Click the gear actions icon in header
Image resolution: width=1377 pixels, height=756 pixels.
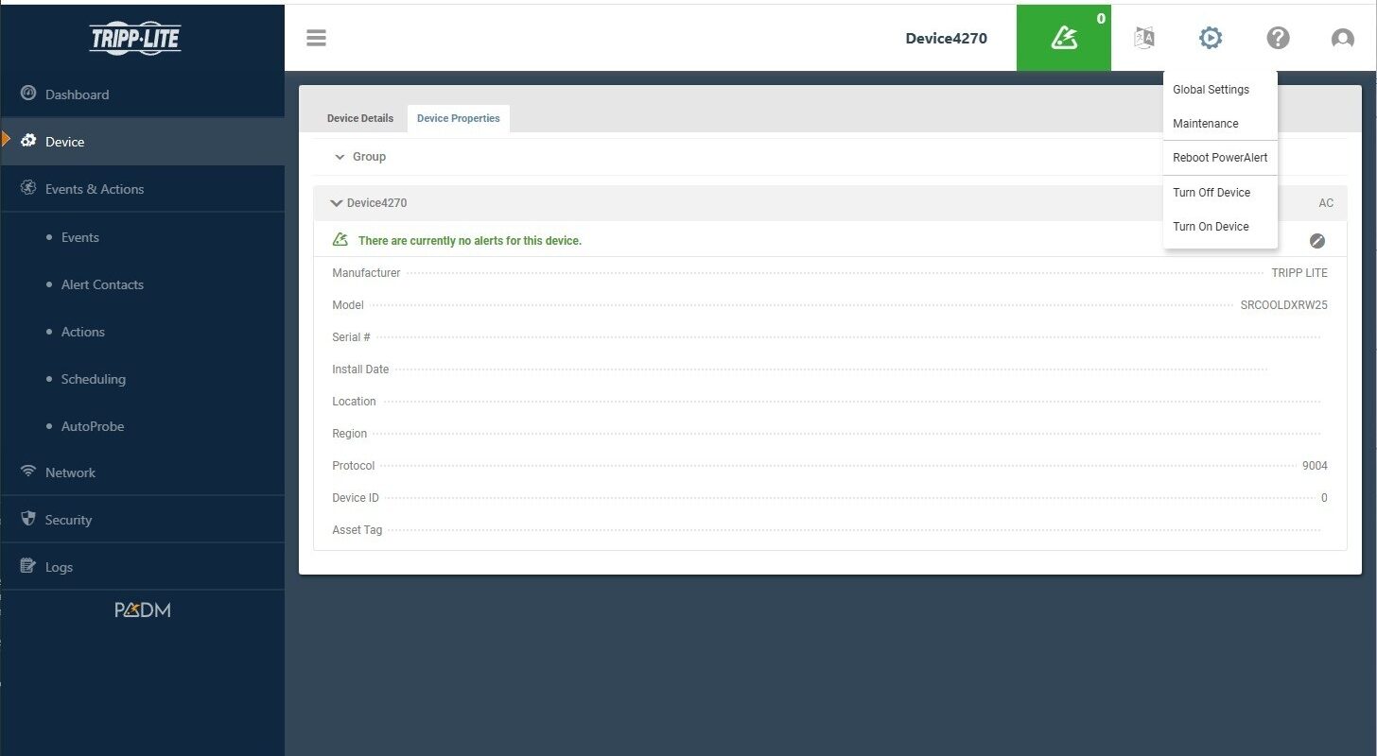1211,38
